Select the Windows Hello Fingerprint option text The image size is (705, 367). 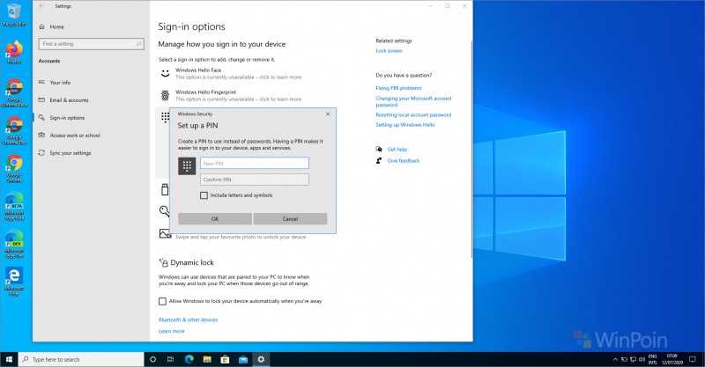pos(205,92)
